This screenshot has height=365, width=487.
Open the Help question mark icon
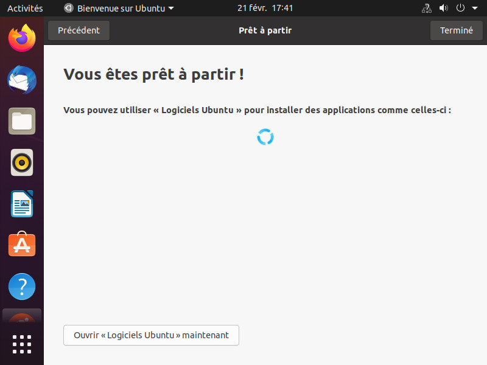coord(22,287)
